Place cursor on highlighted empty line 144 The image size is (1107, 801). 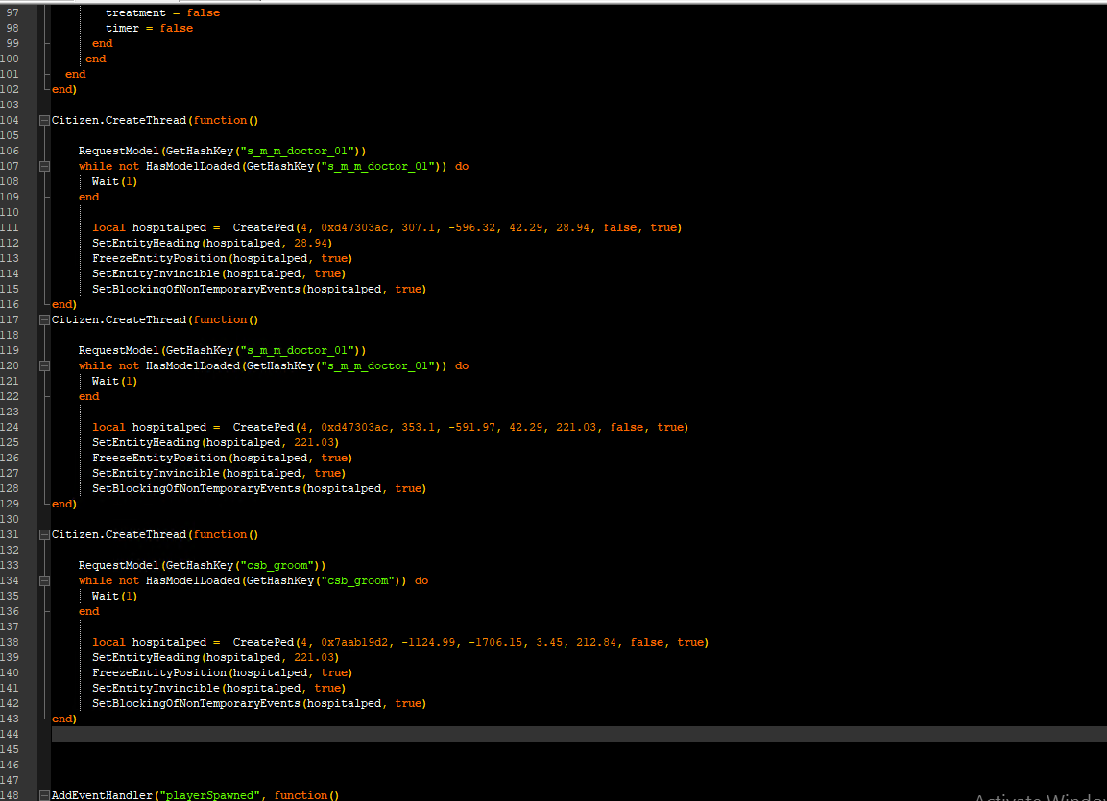point(579,734)
